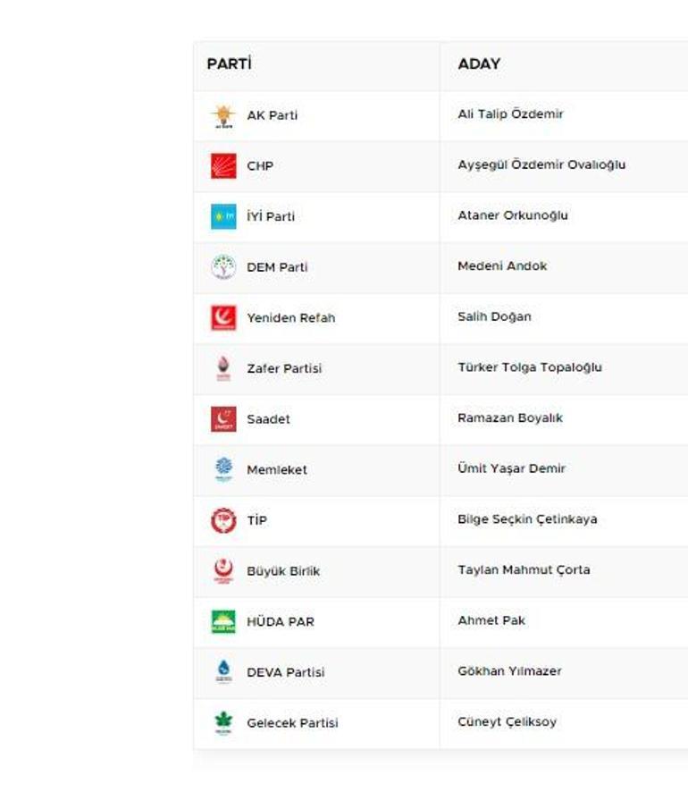
Task: Click the TİP red circular logo
Action: pyautogui.click(x=223, y=520)
